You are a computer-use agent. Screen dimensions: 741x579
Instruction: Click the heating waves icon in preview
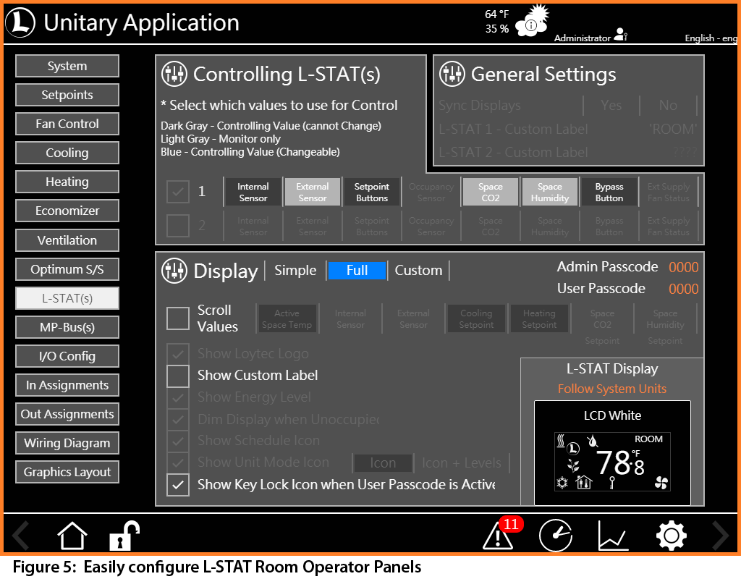[561, 441]
